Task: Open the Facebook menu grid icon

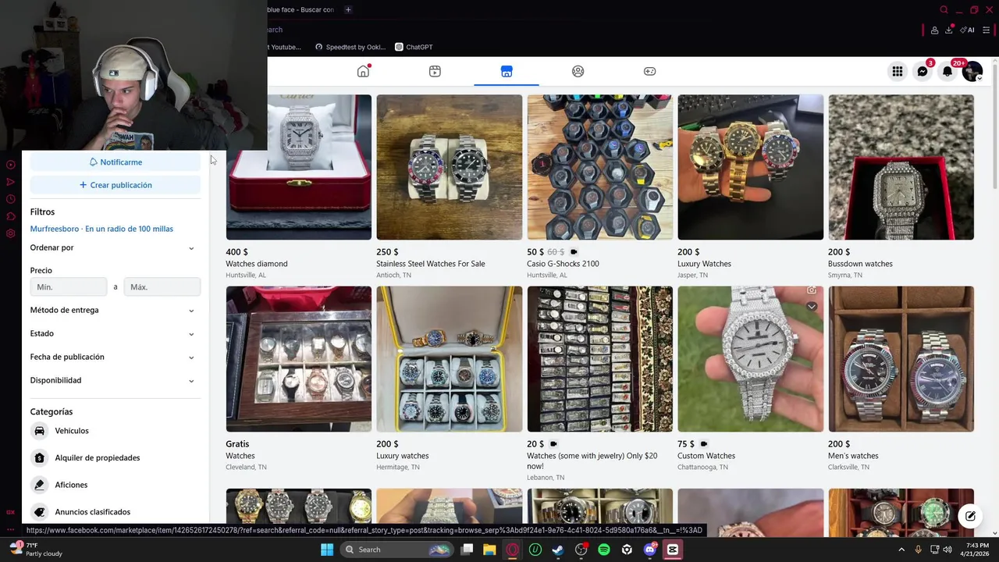Action: point(898,71)
